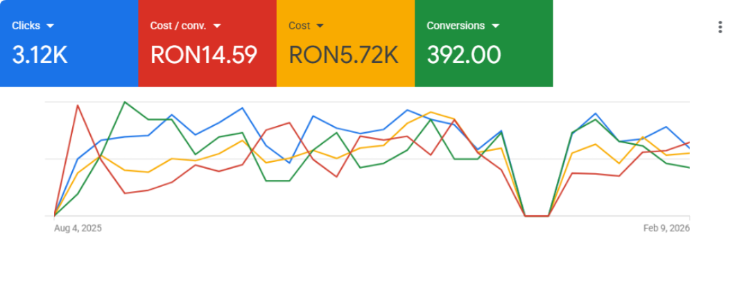The height and width of the screenshot is (308, 744).
Task: Click the blue line's endpoint at chart right
Action: click(689, 148)
